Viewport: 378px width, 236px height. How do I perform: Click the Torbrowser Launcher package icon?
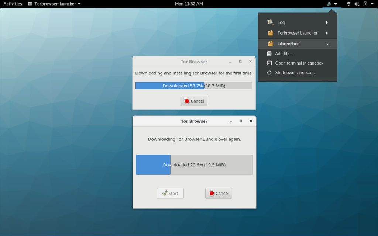tap(270, 33)
